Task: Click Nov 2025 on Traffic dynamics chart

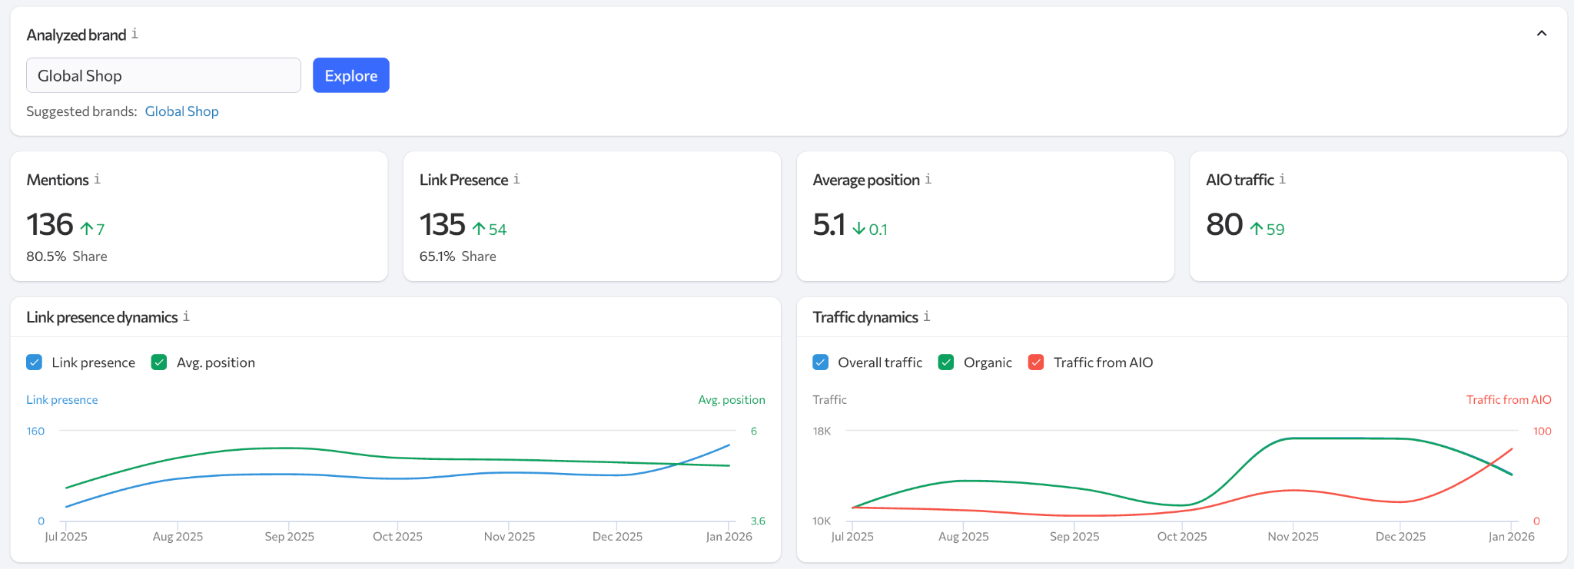Action: click(x=1293, y=536)
